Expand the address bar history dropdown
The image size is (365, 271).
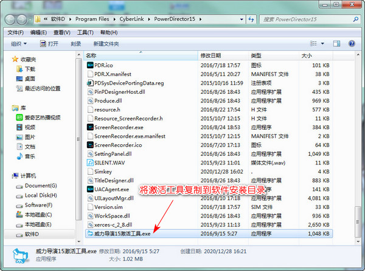[x=242, y=19]
